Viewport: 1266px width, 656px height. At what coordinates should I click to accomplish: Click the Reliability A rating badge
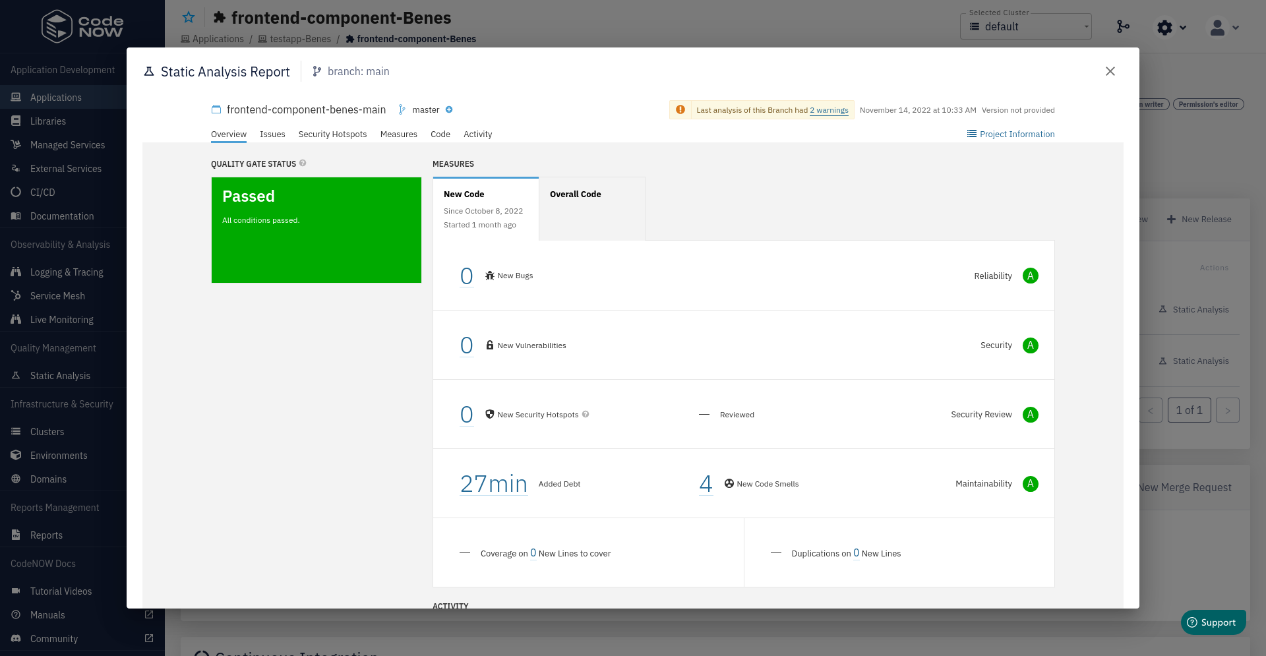pos(1031,276)
